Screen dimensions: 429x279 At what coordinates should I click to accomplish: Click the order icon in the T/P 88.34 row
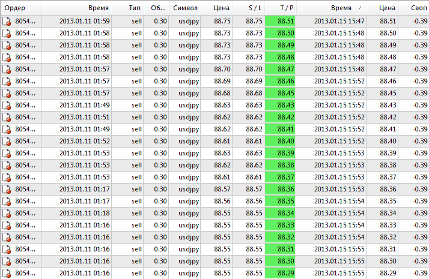[x=7, y=214]
